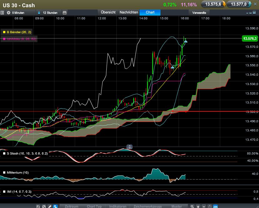Select the IMI (14, 0.7, 0.3) label

tap(19, 192)
